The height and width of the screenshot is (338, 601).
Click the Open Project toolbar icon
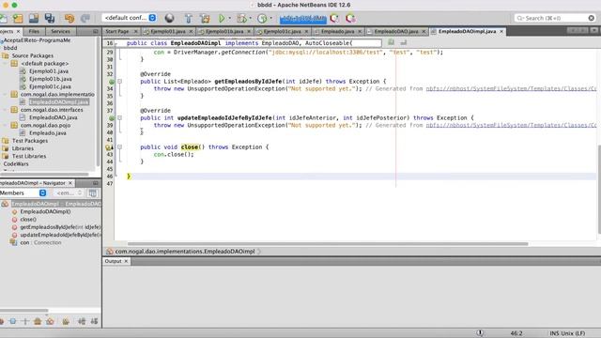[34, 18]
